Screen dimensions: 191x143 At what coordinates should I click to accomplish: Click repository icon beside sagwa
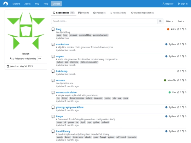tap(53, 56)
